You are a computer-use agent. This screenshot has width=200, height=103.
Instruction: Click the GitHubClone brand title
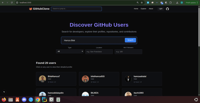(41, 9)
